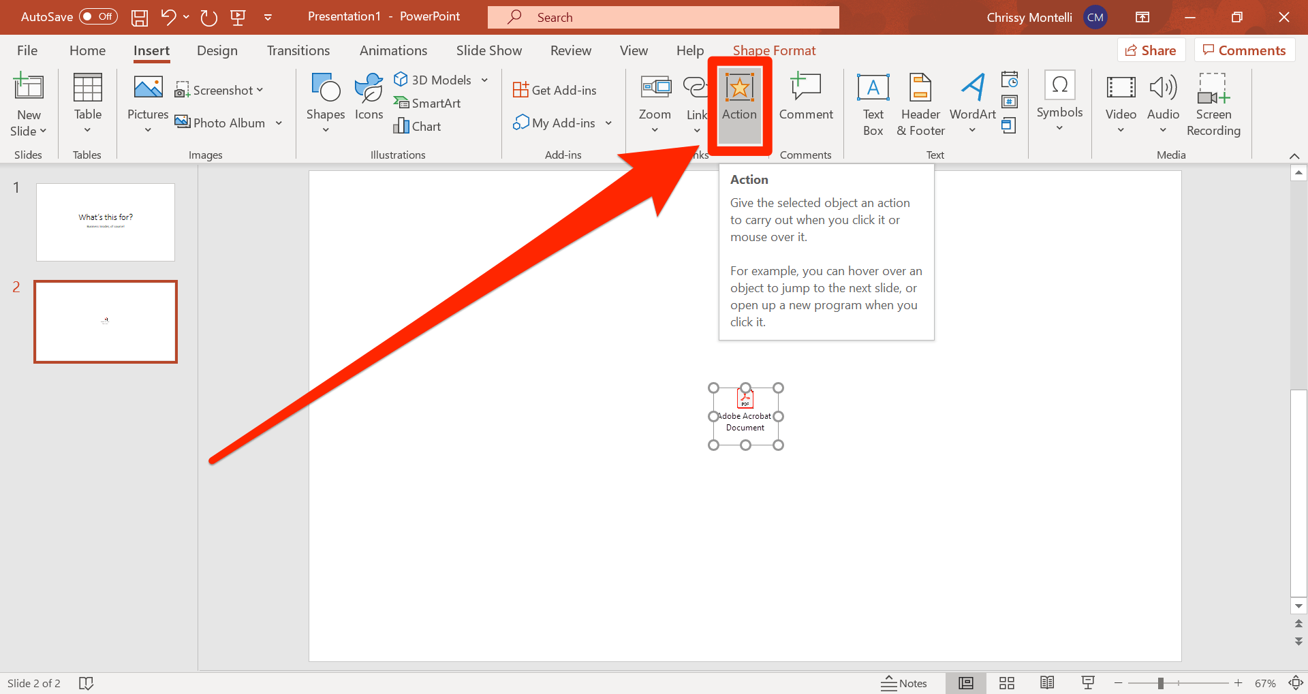Click the Save icon in title bar
Image resolution: width=1308 pixels, height=694 pixels.
pos(140,17)
